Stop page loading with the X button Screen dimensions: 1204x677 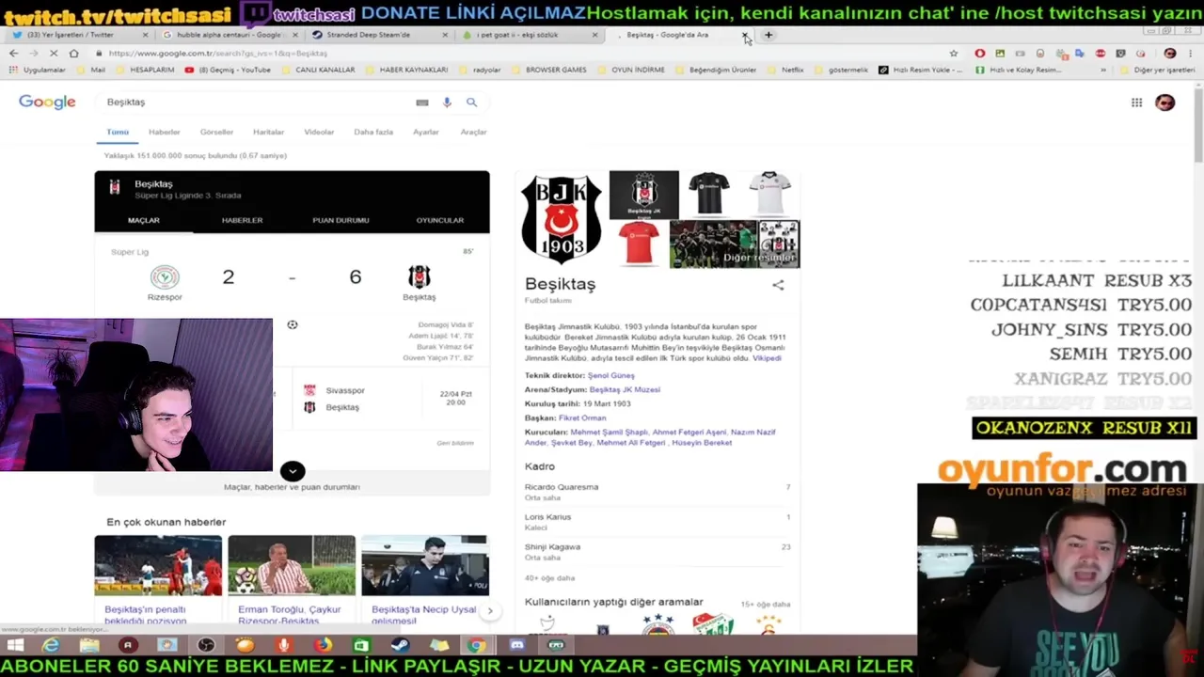tap(54, 54)
